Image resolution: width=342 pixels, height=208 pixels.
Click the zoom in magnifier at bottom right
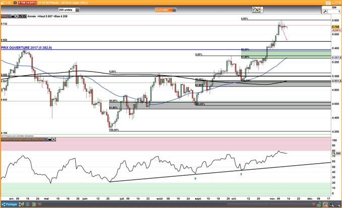click(x=338, y=204)
